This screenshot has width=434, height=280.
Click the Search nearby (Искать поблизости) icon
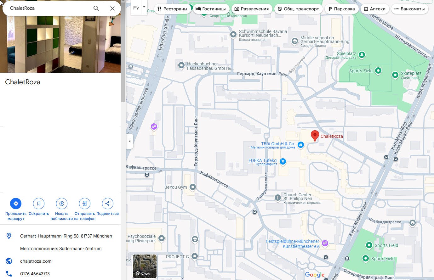click(62, 204)
